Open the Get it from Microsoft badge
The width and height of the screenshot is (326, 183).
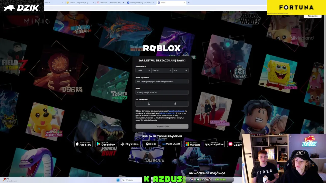tap(193, 144)
